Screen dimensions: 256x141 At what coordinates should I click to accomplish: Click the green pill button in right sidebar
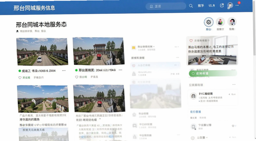pos(213,74)
